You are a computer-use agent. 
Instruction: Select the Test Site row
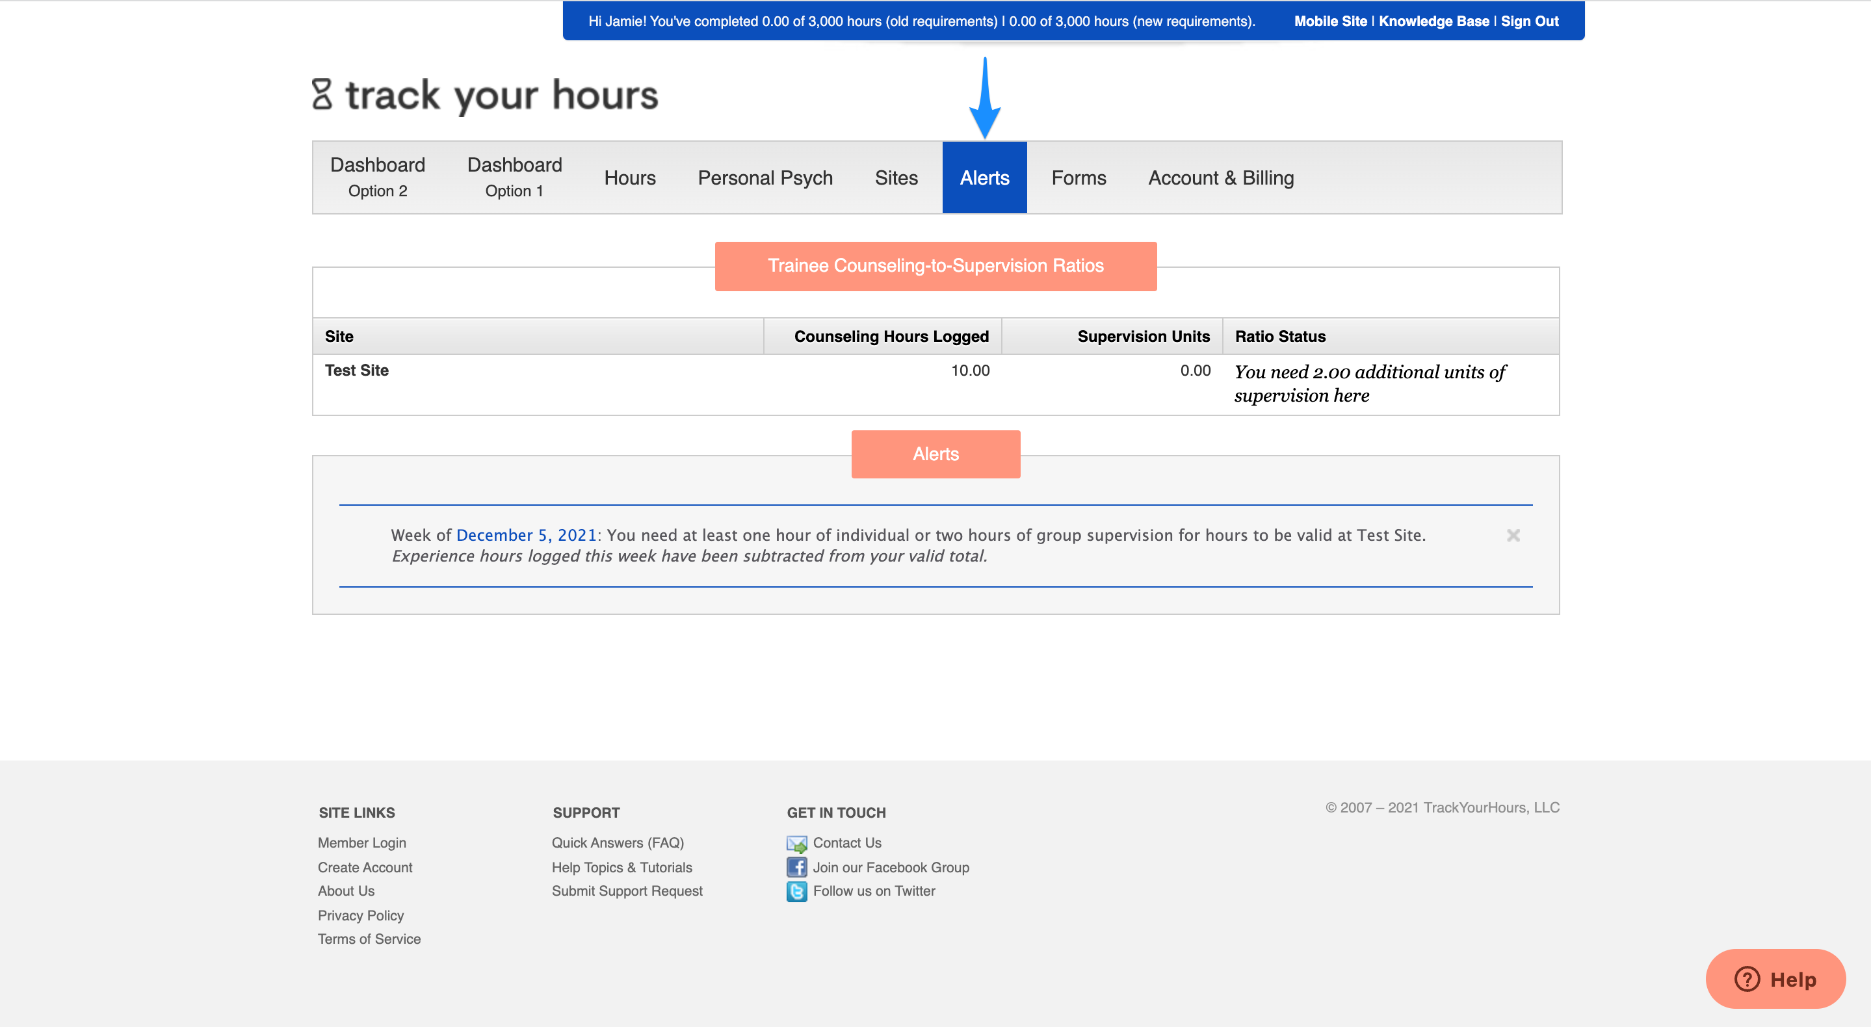(357, 370)
